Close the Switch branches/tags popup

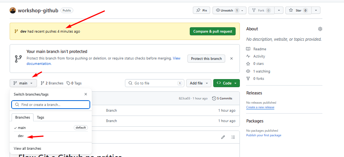(86, 94)
